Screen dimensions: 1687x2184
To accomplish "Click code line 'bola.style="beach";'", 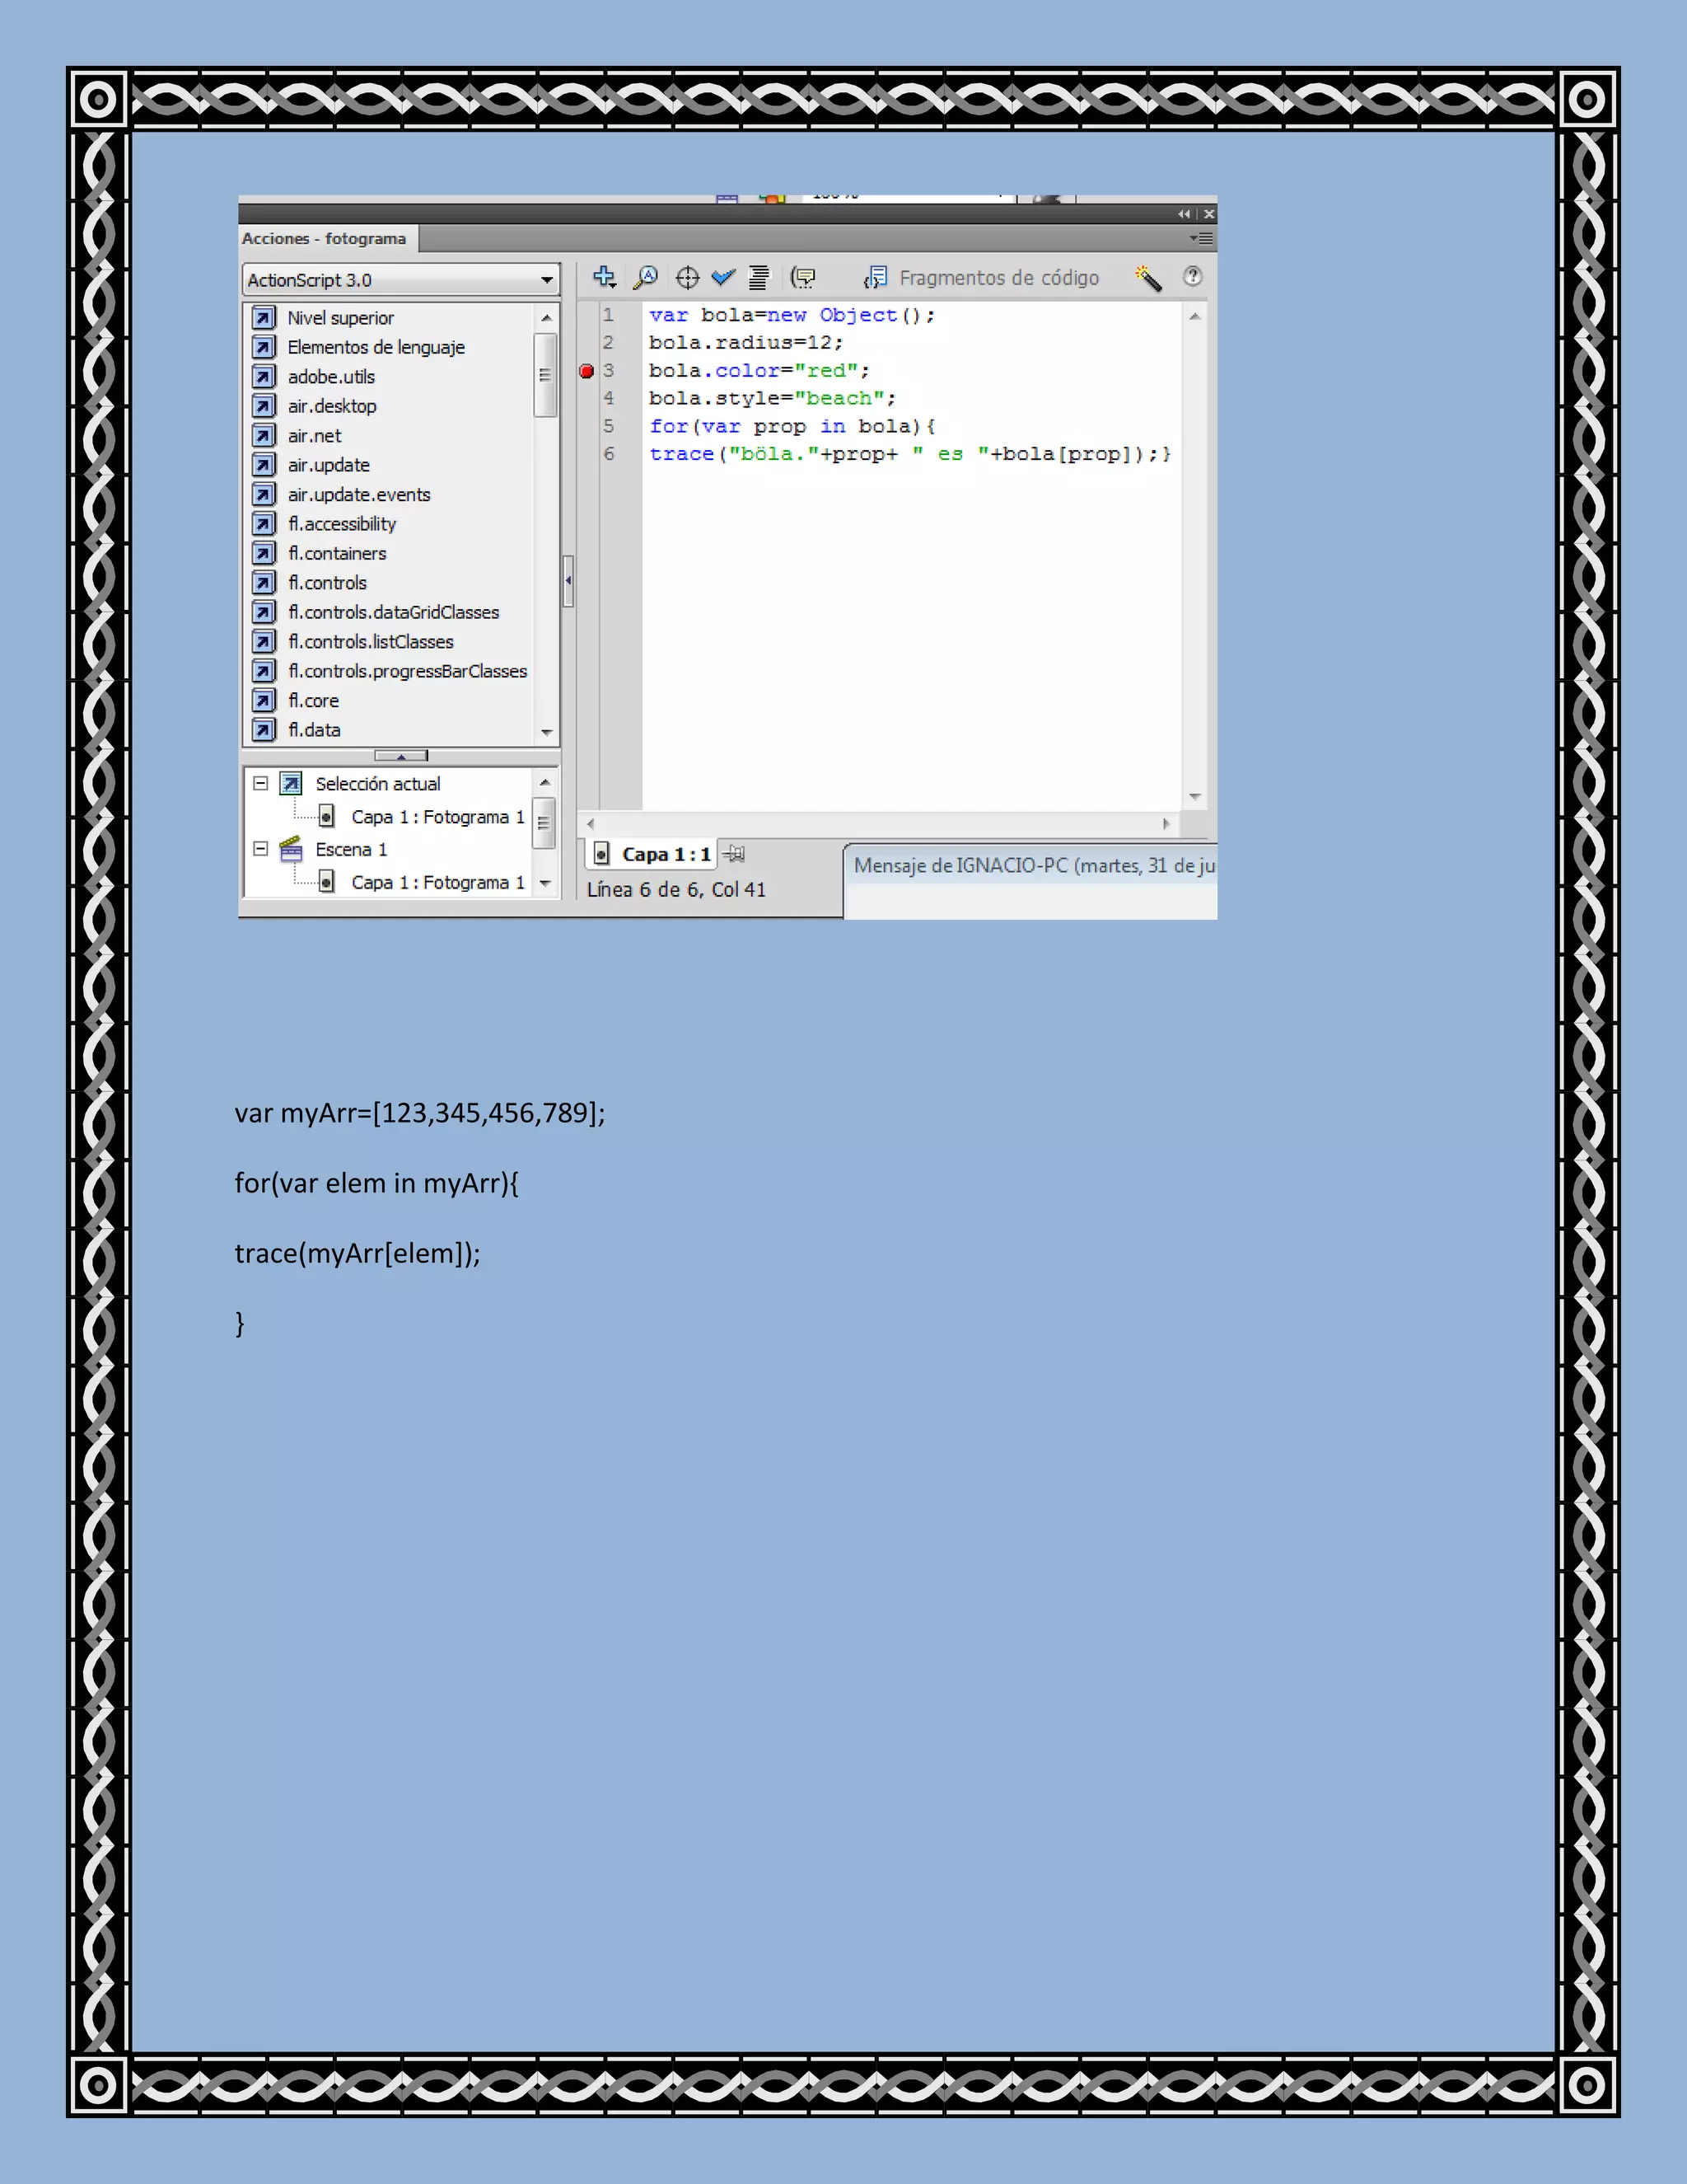I will [x=772, y=398].
